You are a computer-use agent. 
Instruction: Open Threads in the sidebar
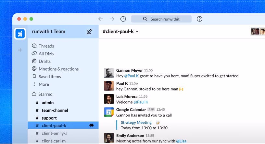point(46,46)
